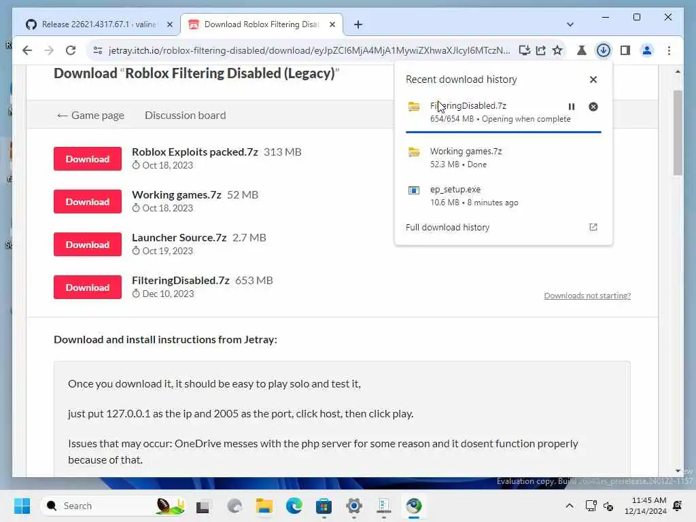Click the ep_setup.exe file icon
696x522 pixels.
414,190
